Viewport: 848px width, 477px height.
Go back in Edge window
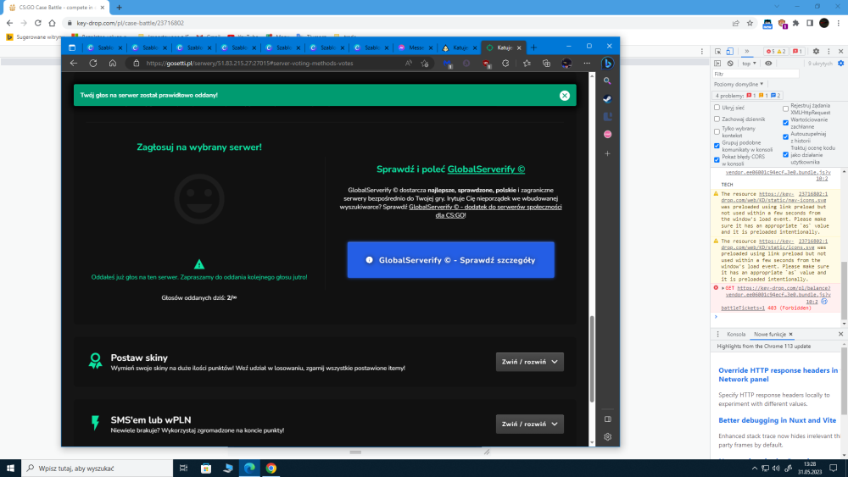(x=74, y=64)
